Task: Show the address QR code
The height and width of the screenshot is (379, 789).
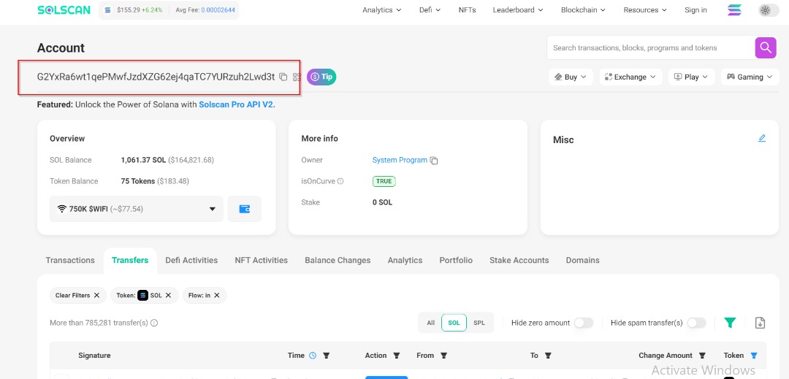Action: 297,77
